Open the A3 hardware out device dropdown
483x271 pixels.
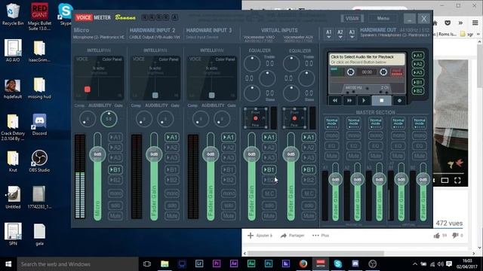pos(352,34)
